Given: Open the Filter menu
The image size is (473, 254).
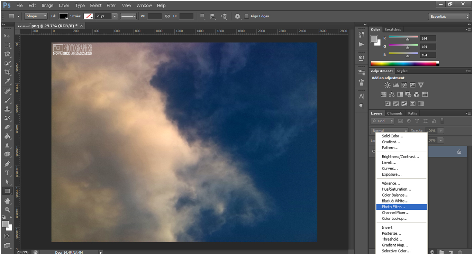Looking at the screenshot, I should pos(111,5).
